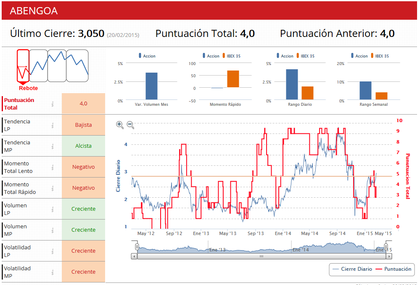Toggle IBEX 35 series in Rango Diario chart

[x=305, y=56]
